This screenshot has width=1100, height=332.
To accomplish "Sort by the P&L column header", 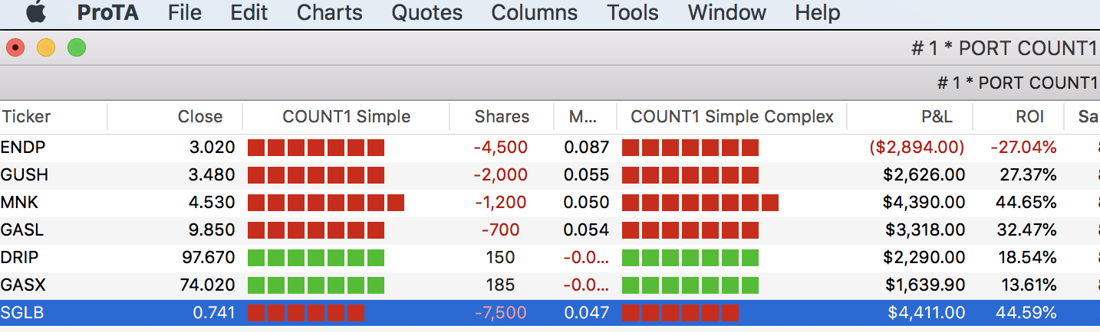I will coord(937,117).
